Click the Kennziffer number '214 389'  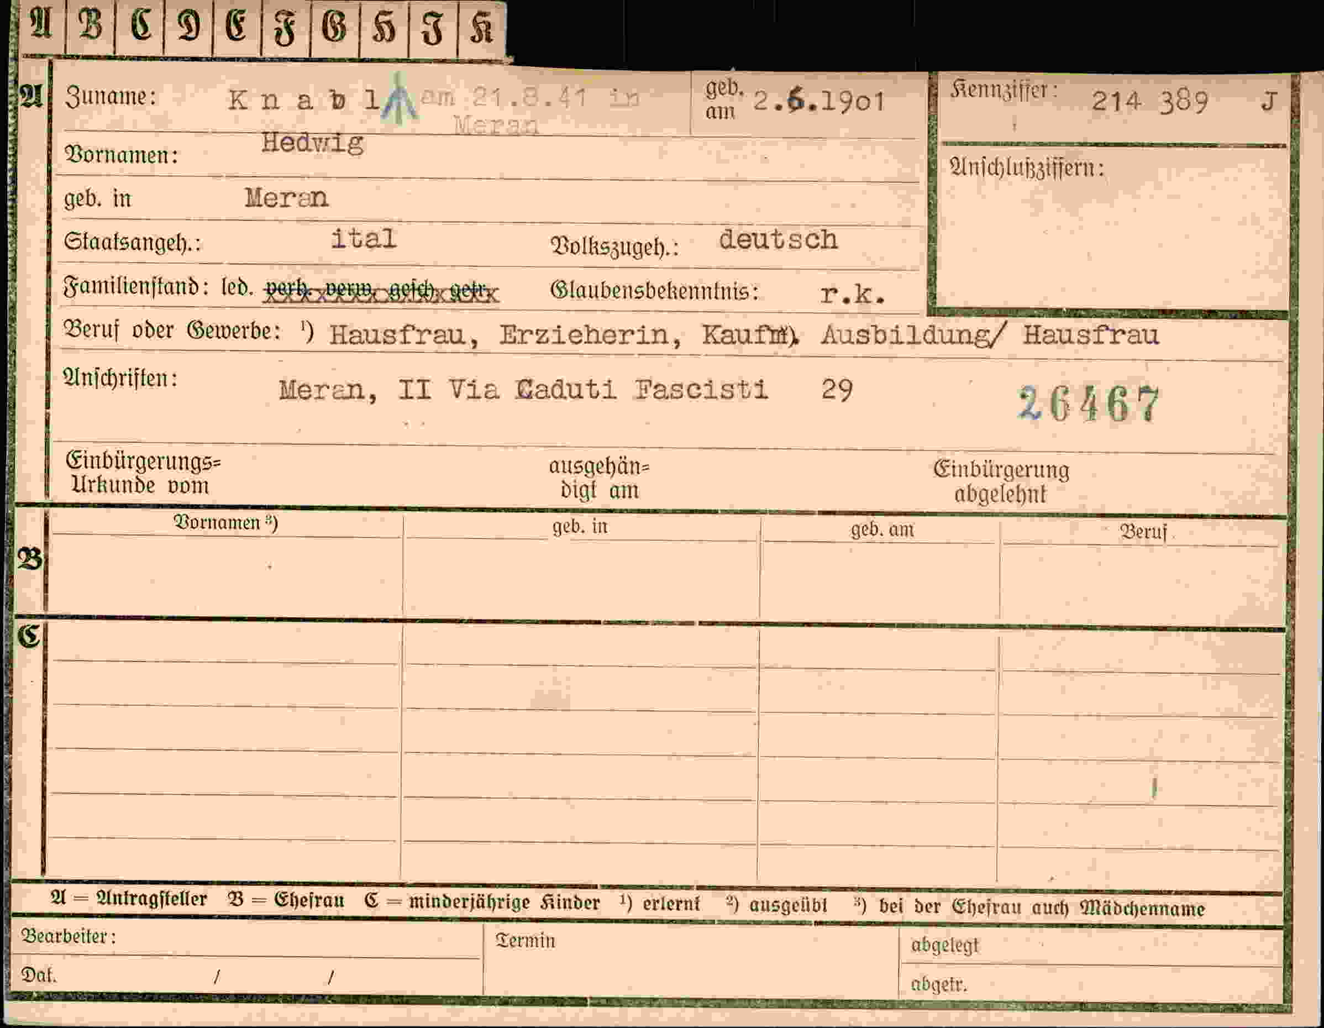click(1149, 101)
